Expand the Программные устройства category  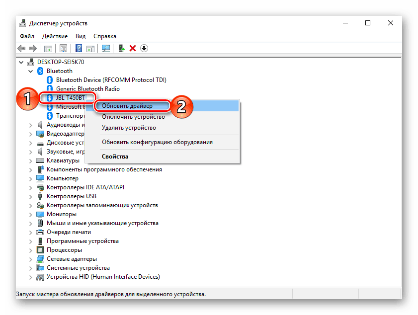tap(31, 241)
